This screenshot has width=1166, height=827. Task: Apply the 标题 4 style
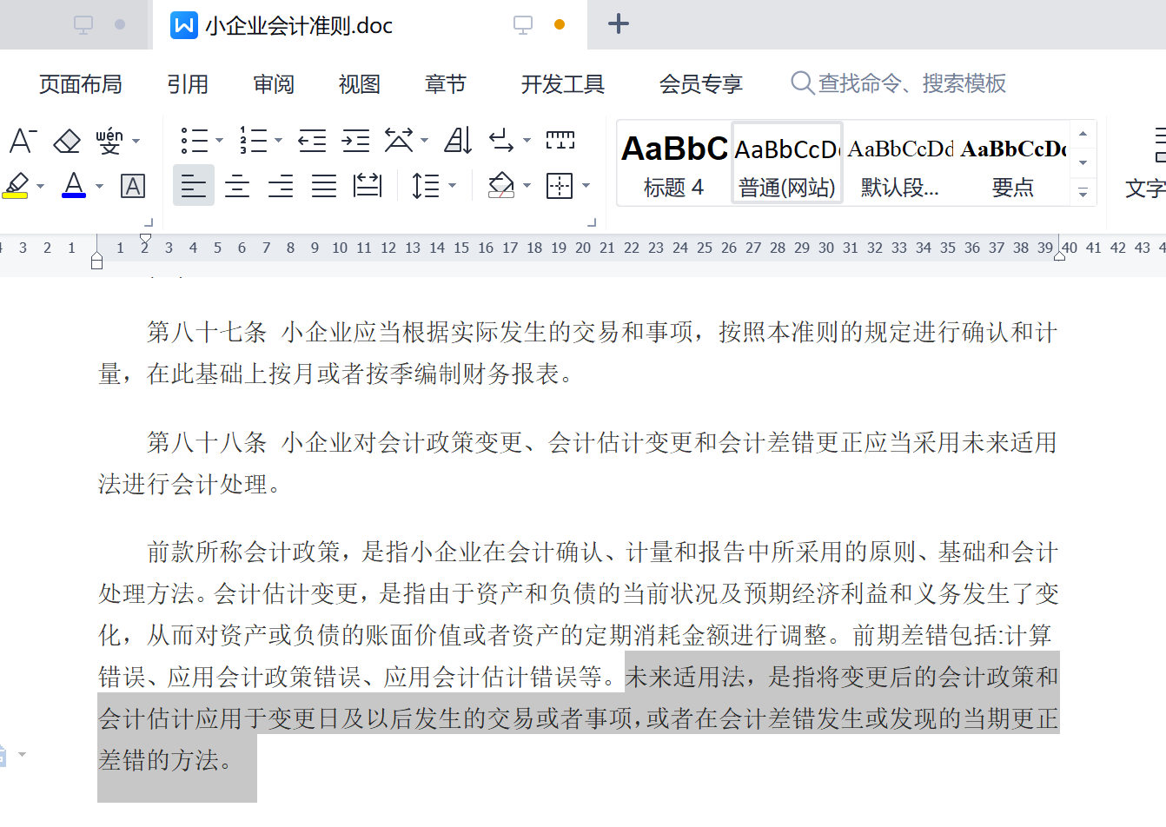coord(674,164)
